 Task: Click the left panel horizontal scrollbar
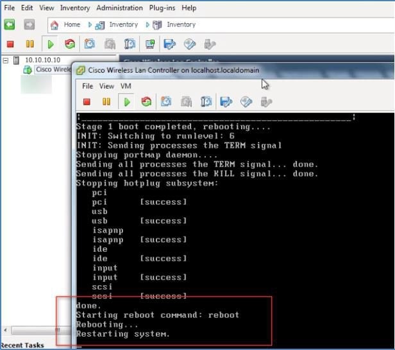coord(38,330)
